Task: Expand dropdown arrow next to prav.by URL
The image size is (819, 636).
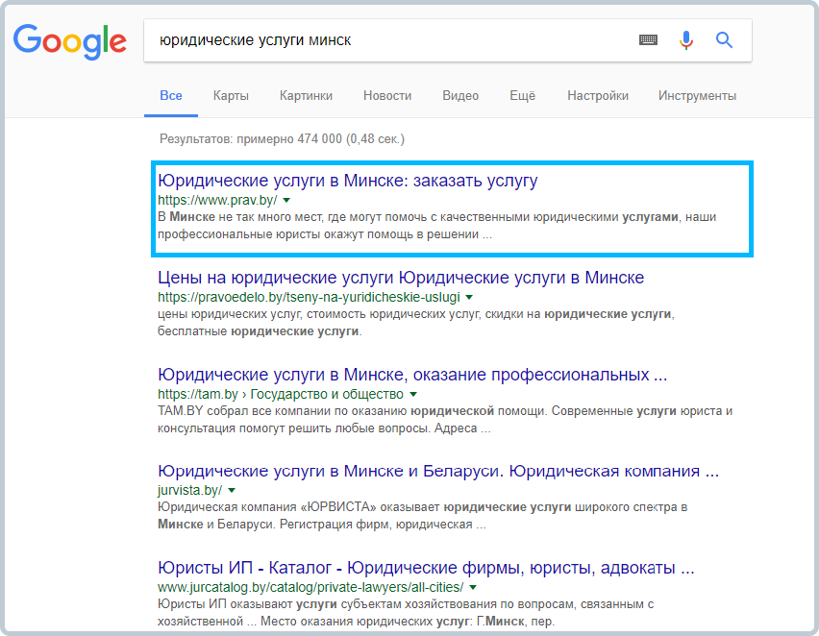Action: [x=286, y=200]
